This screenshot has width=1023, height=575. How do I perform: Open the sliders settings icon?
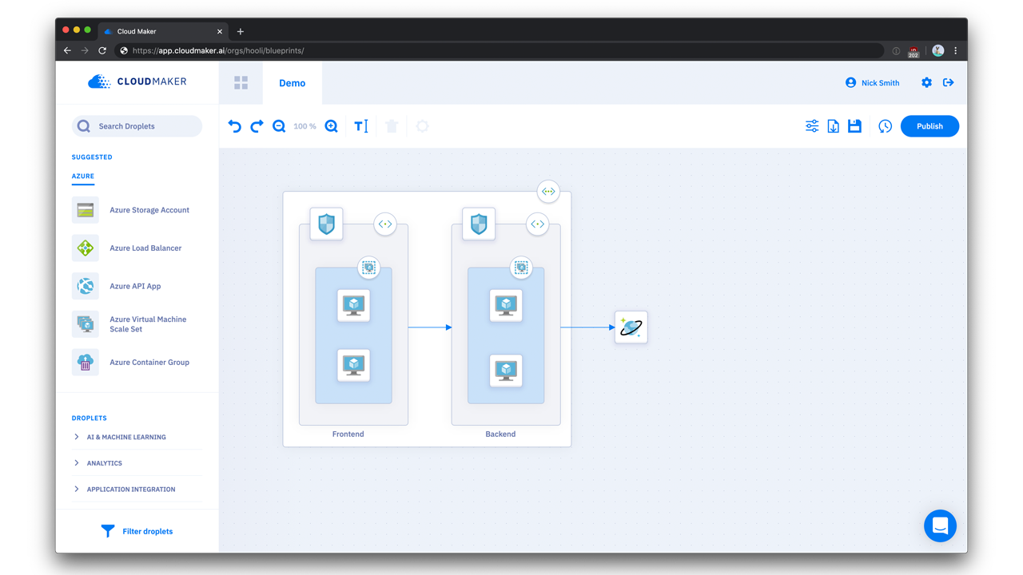pyautogui.click(x=812, y=126)
